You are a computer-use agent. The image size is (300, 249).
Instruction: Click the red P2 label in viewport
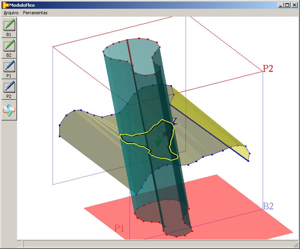coord(268,69)
